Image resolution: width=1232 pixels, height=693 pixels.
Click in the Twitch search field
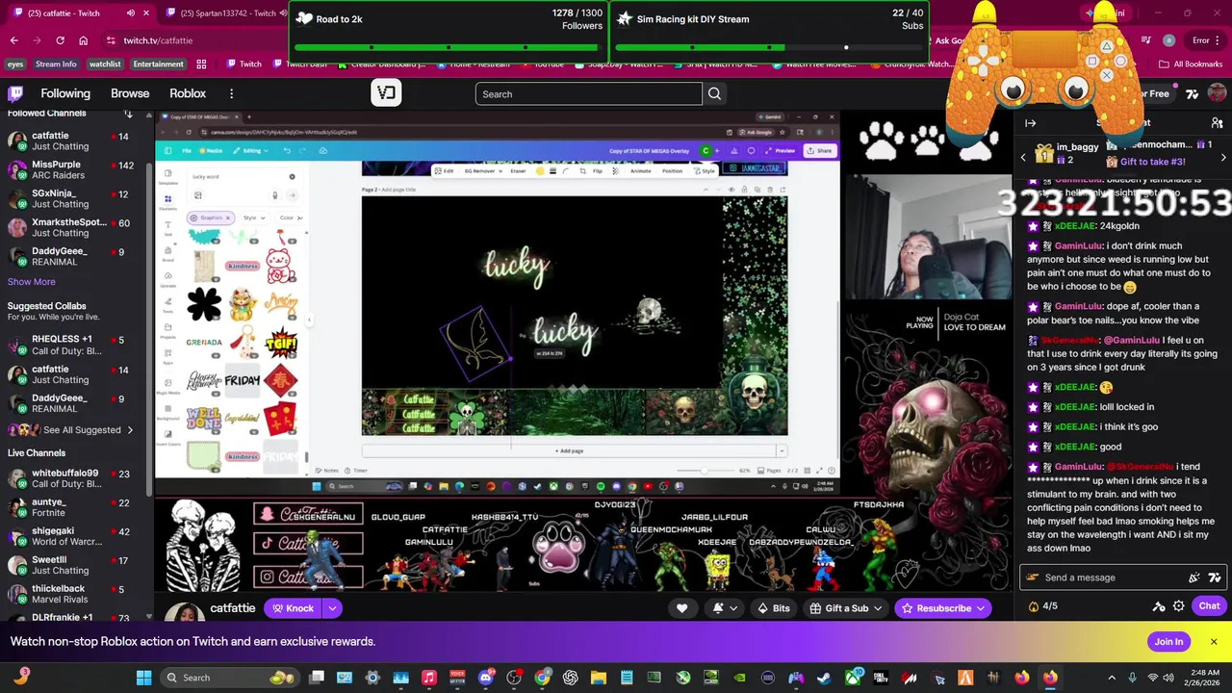coord(588,93)
